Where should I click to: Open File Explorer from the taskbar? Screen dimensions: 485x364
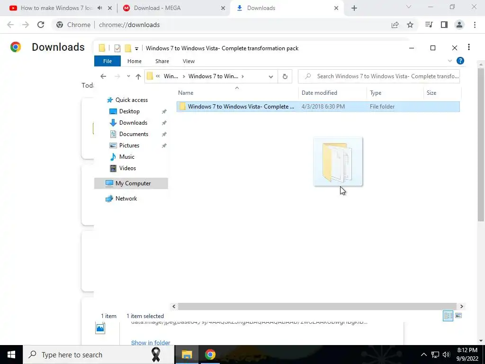pyautogui.click(x=187, y=355)
